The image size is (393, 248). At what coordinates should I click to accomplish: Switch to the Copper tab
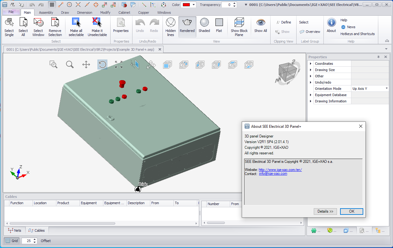144,13
